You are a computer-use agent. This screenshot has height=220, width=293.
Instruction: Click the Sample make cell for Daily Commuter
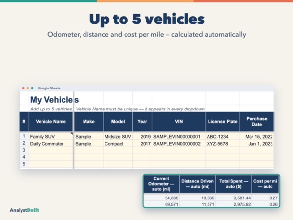[x=89, y=144]
